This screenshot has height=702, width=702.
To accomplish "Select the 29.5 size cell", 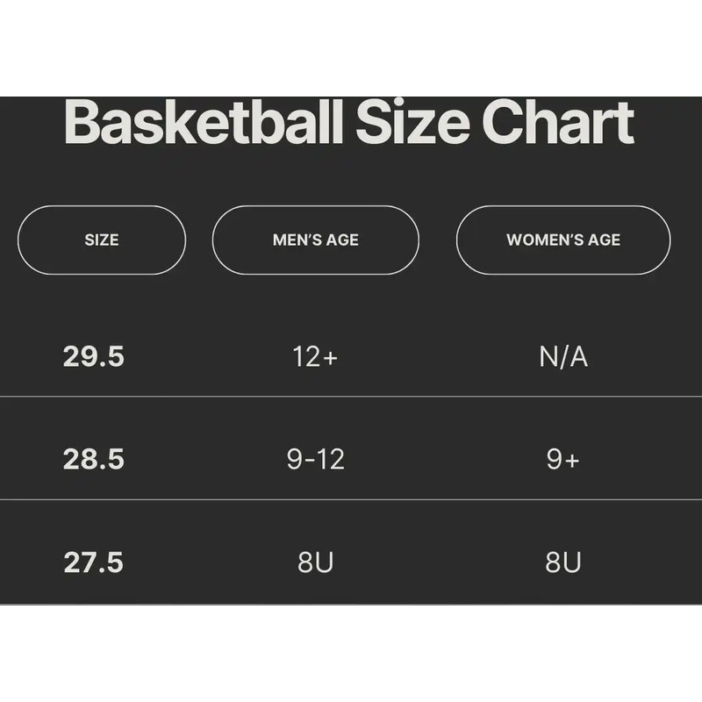I will pos(94,357).
